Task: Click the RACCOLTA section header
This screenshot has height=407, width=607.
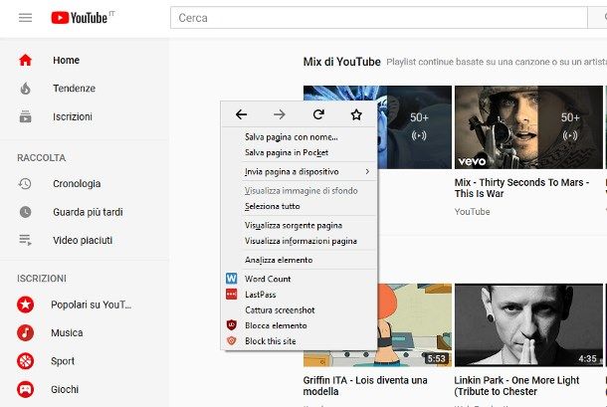Action: [42, 157]
